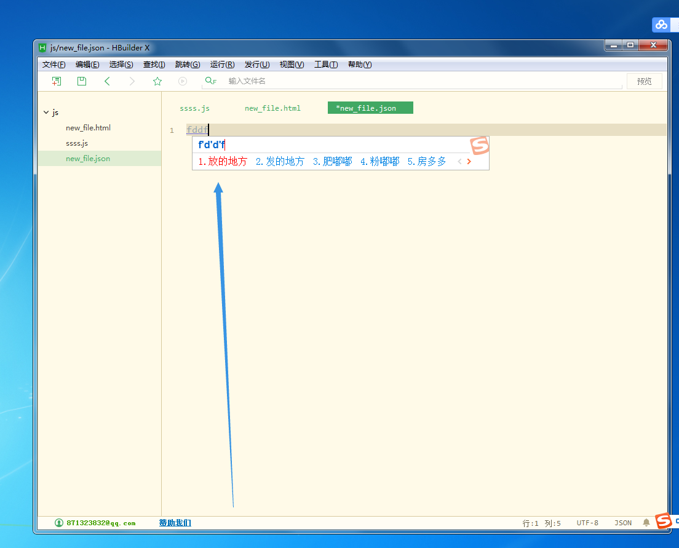
Task: Switch to ssss.js tab
Action: (194, 108)
